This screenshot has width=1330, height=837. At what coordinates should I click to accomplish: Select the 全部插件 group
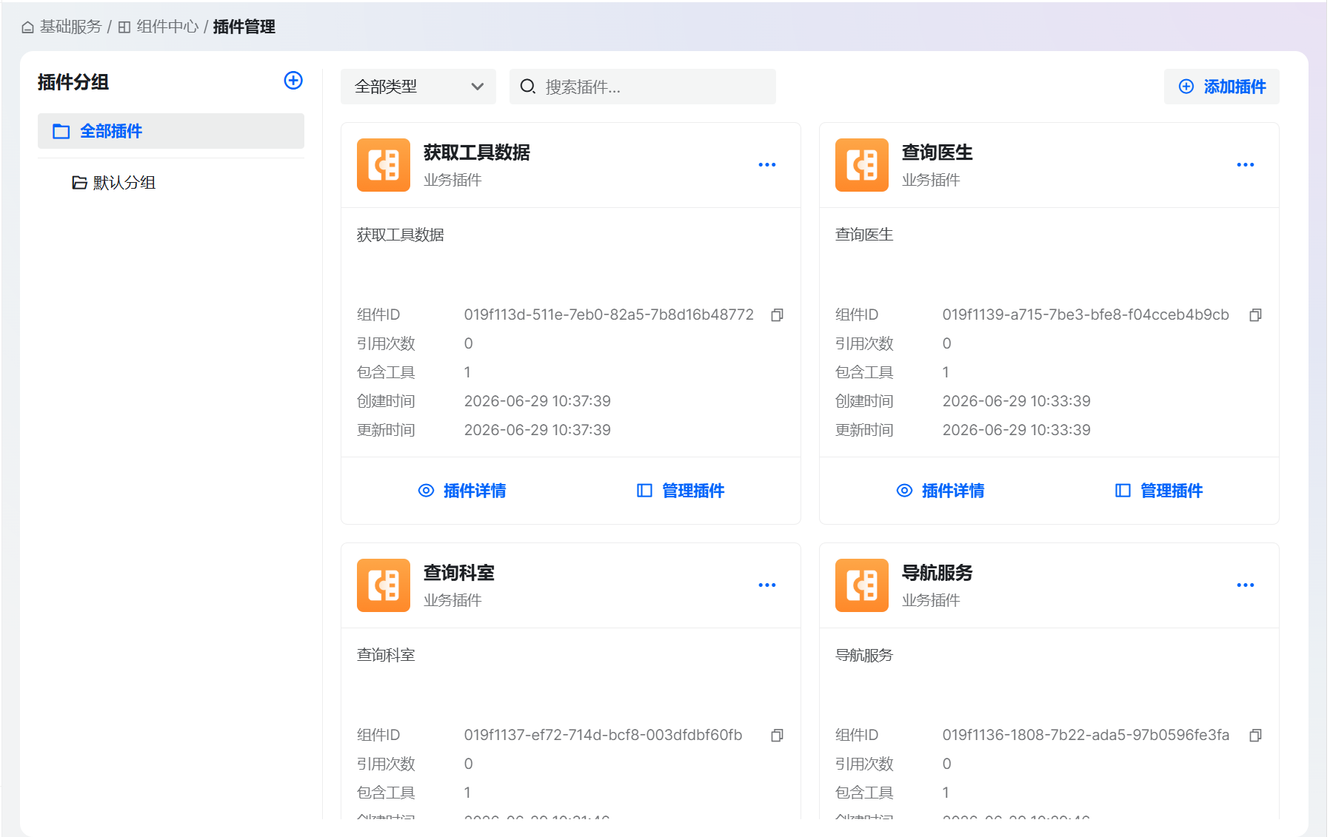click(x=171, y=131)
